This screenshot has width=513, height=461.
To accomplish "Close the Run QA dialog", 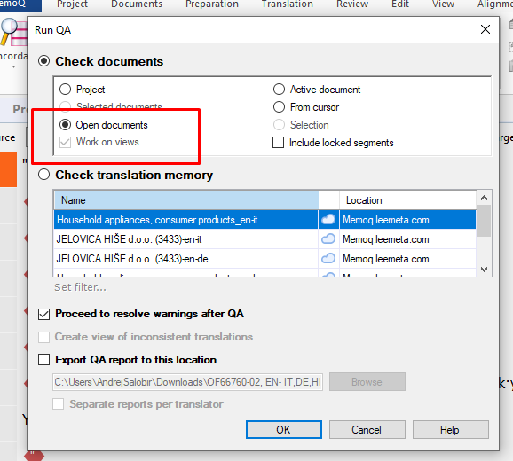I will pyautogui.click(x=485, y=29).
